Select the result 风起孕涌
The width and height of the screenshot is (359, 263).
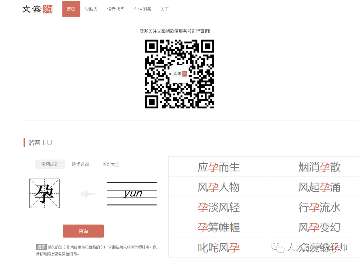pyautogui.click(x=319, y=187)
